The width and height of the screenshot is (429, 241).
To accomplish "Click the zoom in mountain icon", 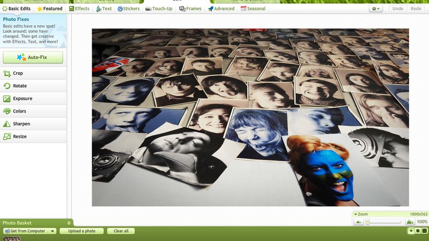I will (x=410, y=222).
